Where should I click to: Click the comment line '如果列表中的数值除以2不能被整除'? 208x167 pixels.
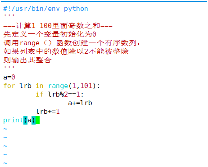pos(66,51)
